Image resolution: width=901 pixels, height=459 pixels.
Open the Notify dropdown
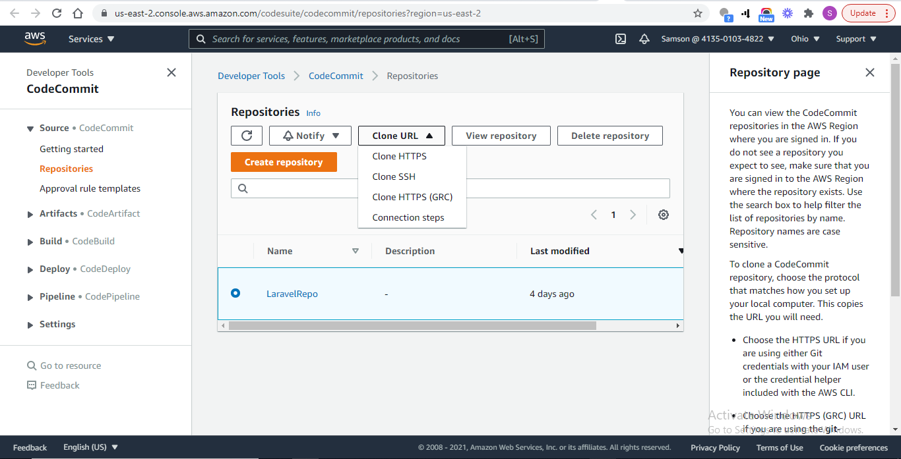[310, 135]
